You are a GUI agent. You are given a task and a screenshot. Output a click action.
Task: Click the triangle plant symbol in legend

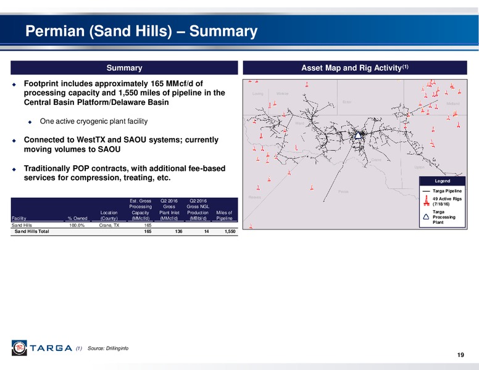pyautogui.click(x=427, y=217)
